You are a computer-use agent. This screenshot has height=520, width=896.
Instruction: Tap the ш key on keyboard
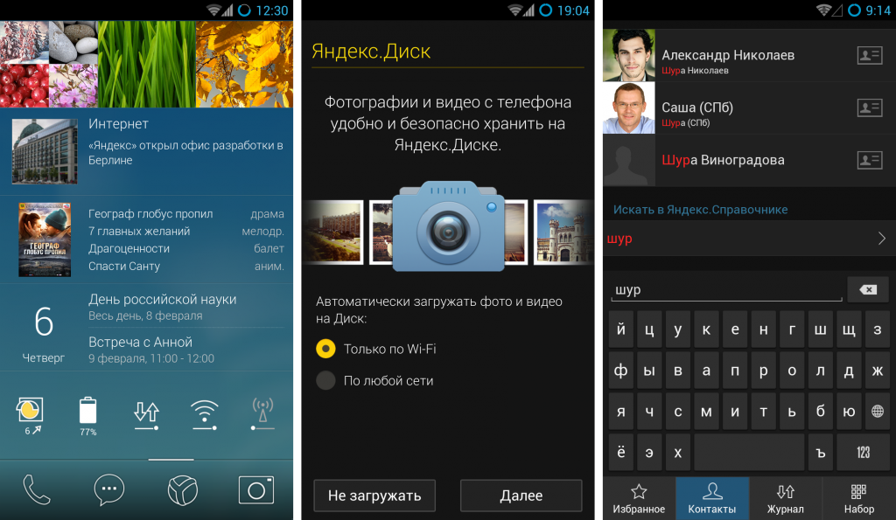(820, 329)
